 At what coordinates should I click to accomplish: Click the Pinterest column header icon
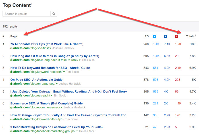coord(176,36)
